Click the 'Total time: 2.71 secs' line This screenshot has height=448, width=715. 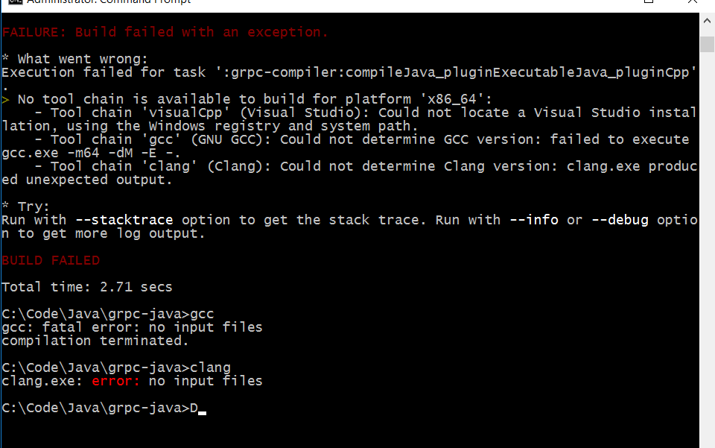click(87, 287)
